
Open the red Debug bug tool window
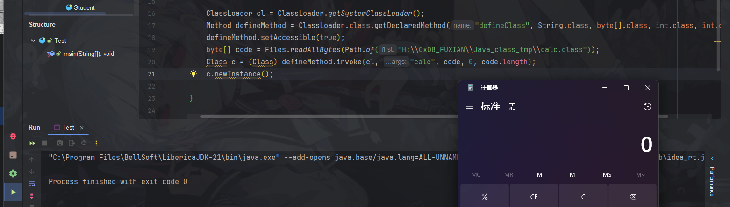tap(13, 137)
